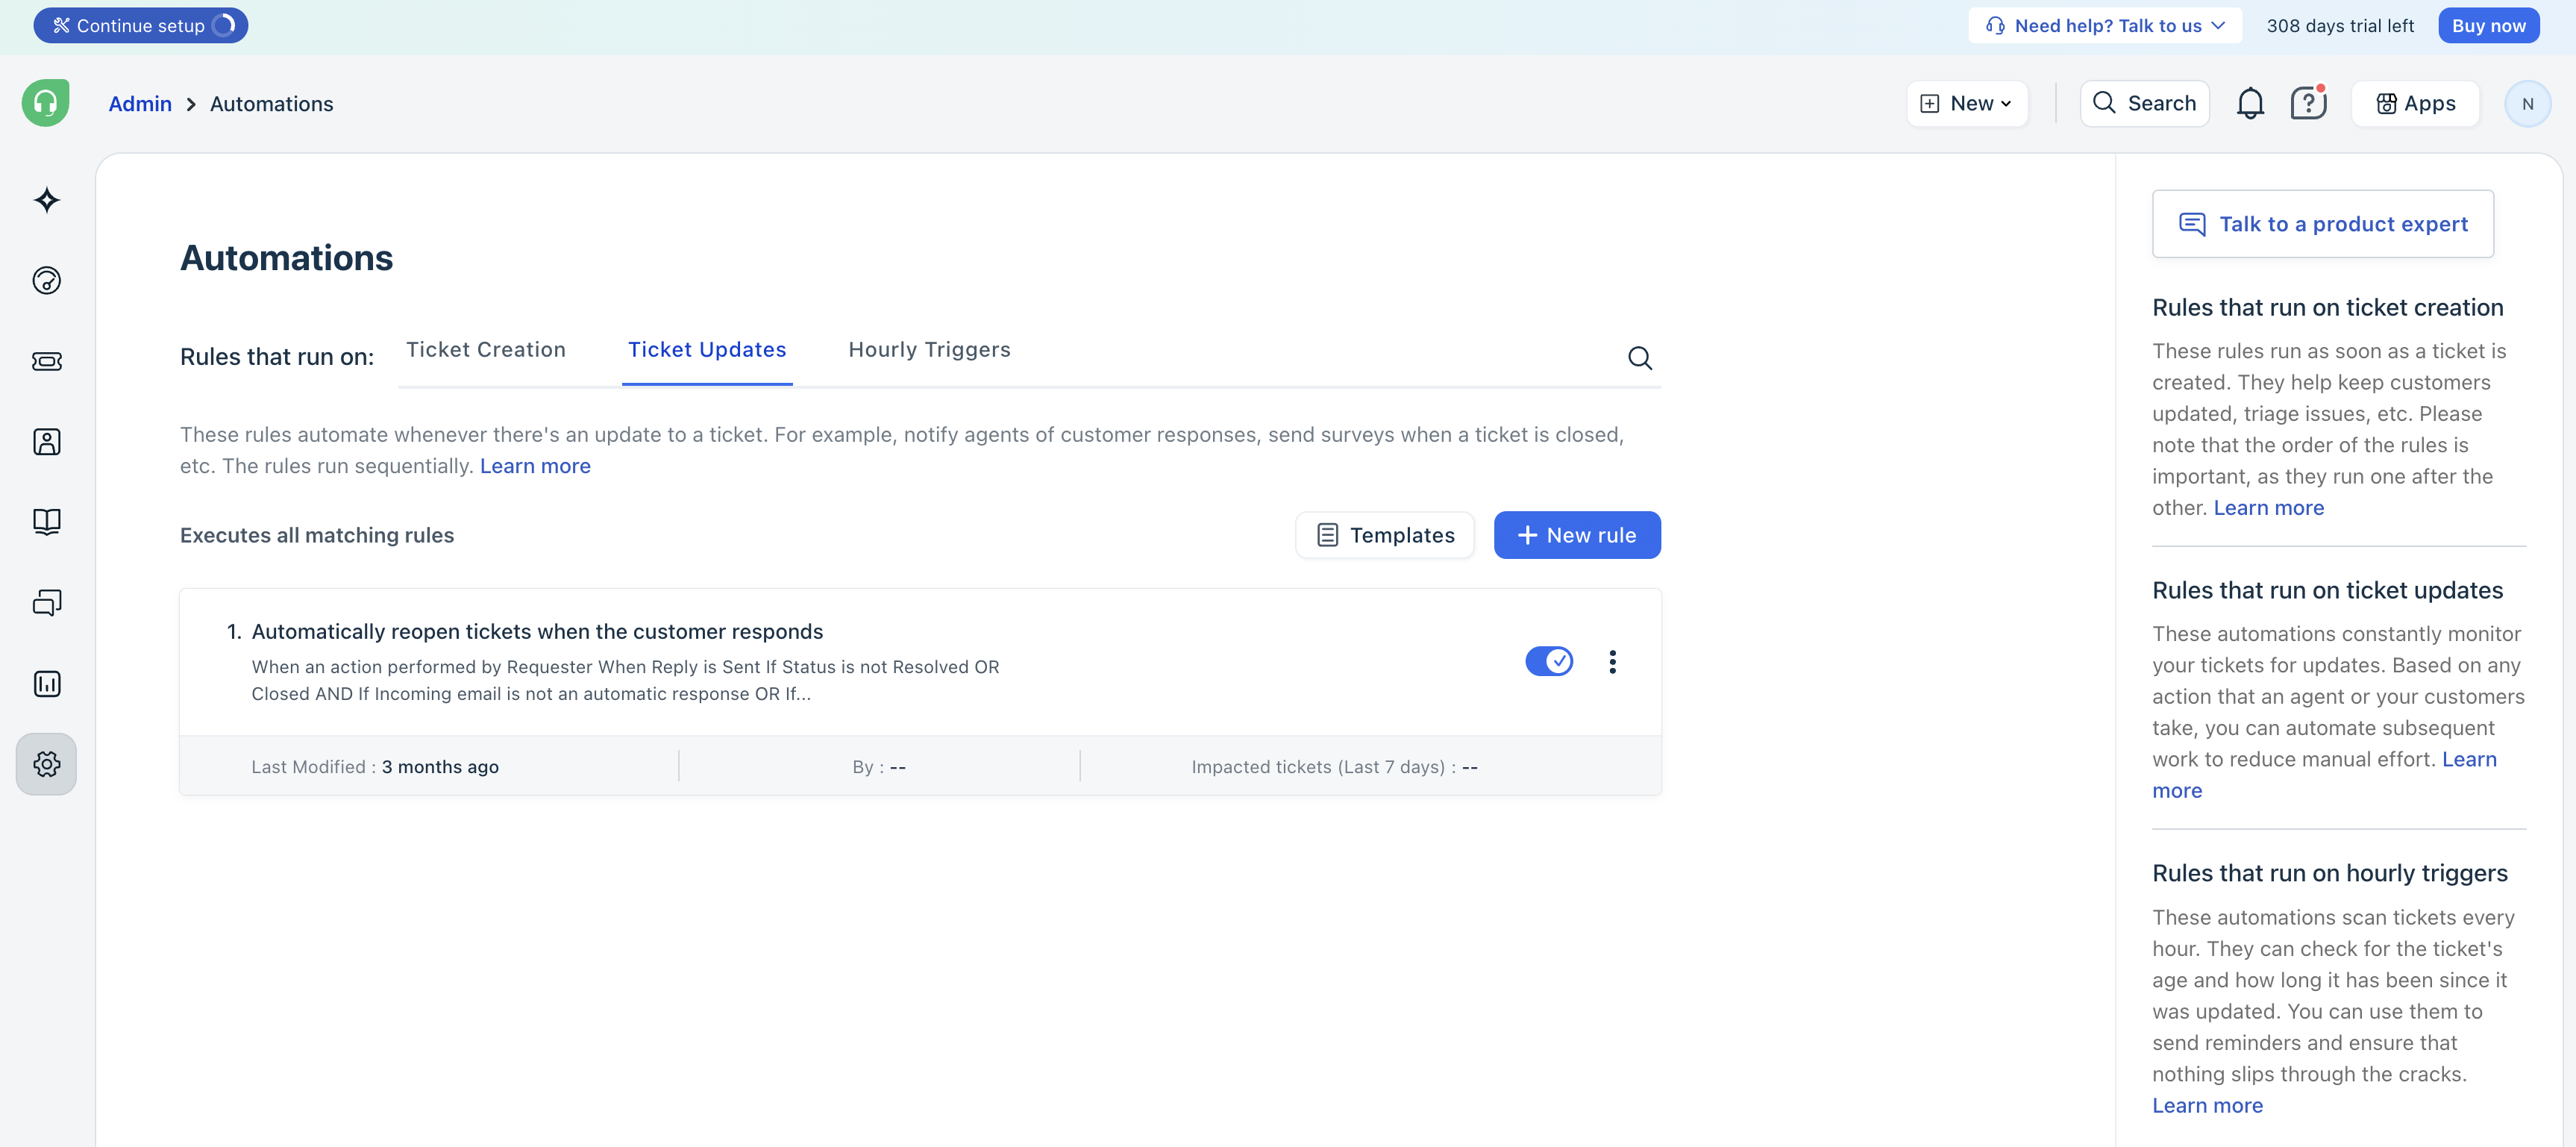Open three-dot menu for reopen rule
The width and height of the screenshot is (2576, 1147).
tap(1612, 662)
